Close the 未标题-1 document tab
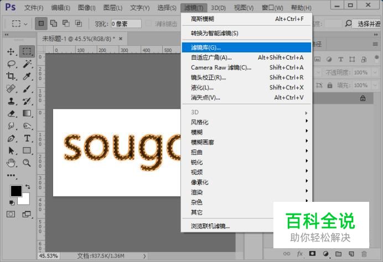The height and width of the screenshot is (262, 383). coord(121,39)
